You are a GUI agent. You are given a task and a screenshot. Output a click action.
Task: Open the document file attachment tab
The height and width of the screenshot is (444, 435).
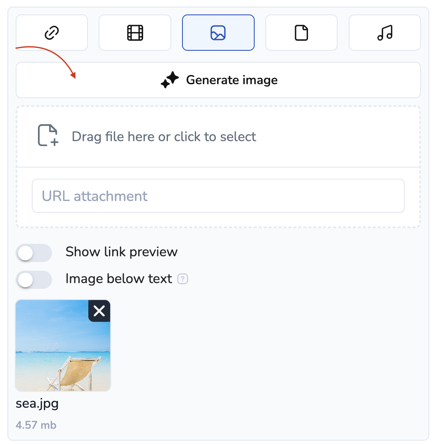(x=301, y=33)
